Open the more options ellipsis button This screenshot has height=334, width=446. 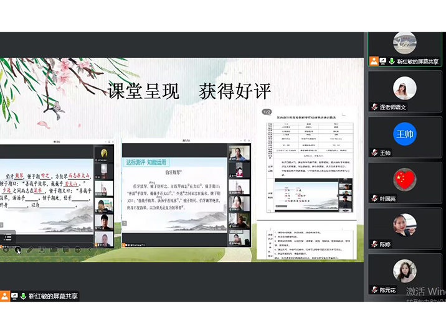click(78, 250)
